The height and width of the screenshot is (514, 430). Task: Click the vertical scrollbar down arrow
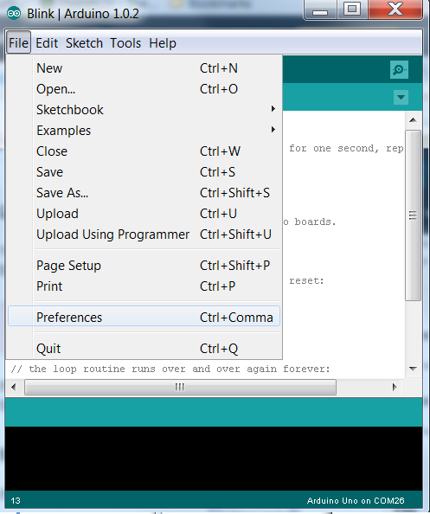click(413, 369)
